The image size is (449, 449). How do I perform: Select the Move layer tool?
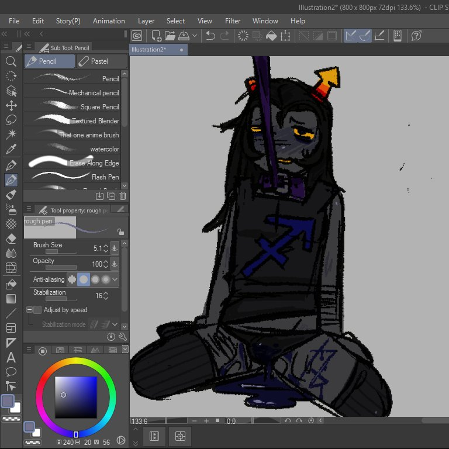(11, 105)
